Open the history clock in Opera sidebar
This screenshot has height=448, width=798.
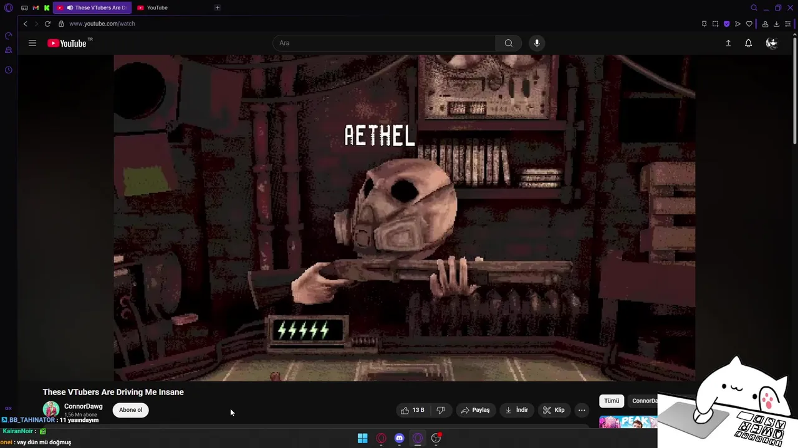(8, 70)
